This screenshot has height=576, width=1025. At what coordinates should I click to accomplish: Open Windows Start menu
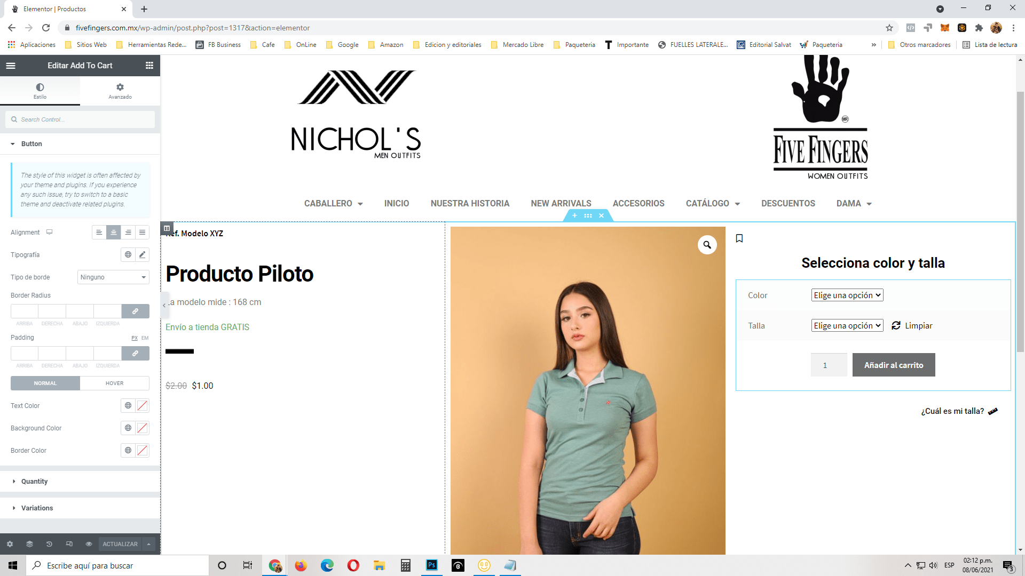click(x=13, y=565)
